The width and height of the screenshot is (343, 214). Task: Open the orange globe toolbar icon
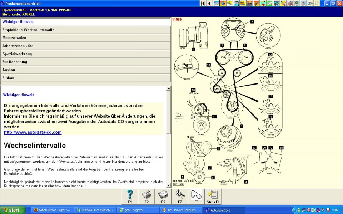point(223,4)
